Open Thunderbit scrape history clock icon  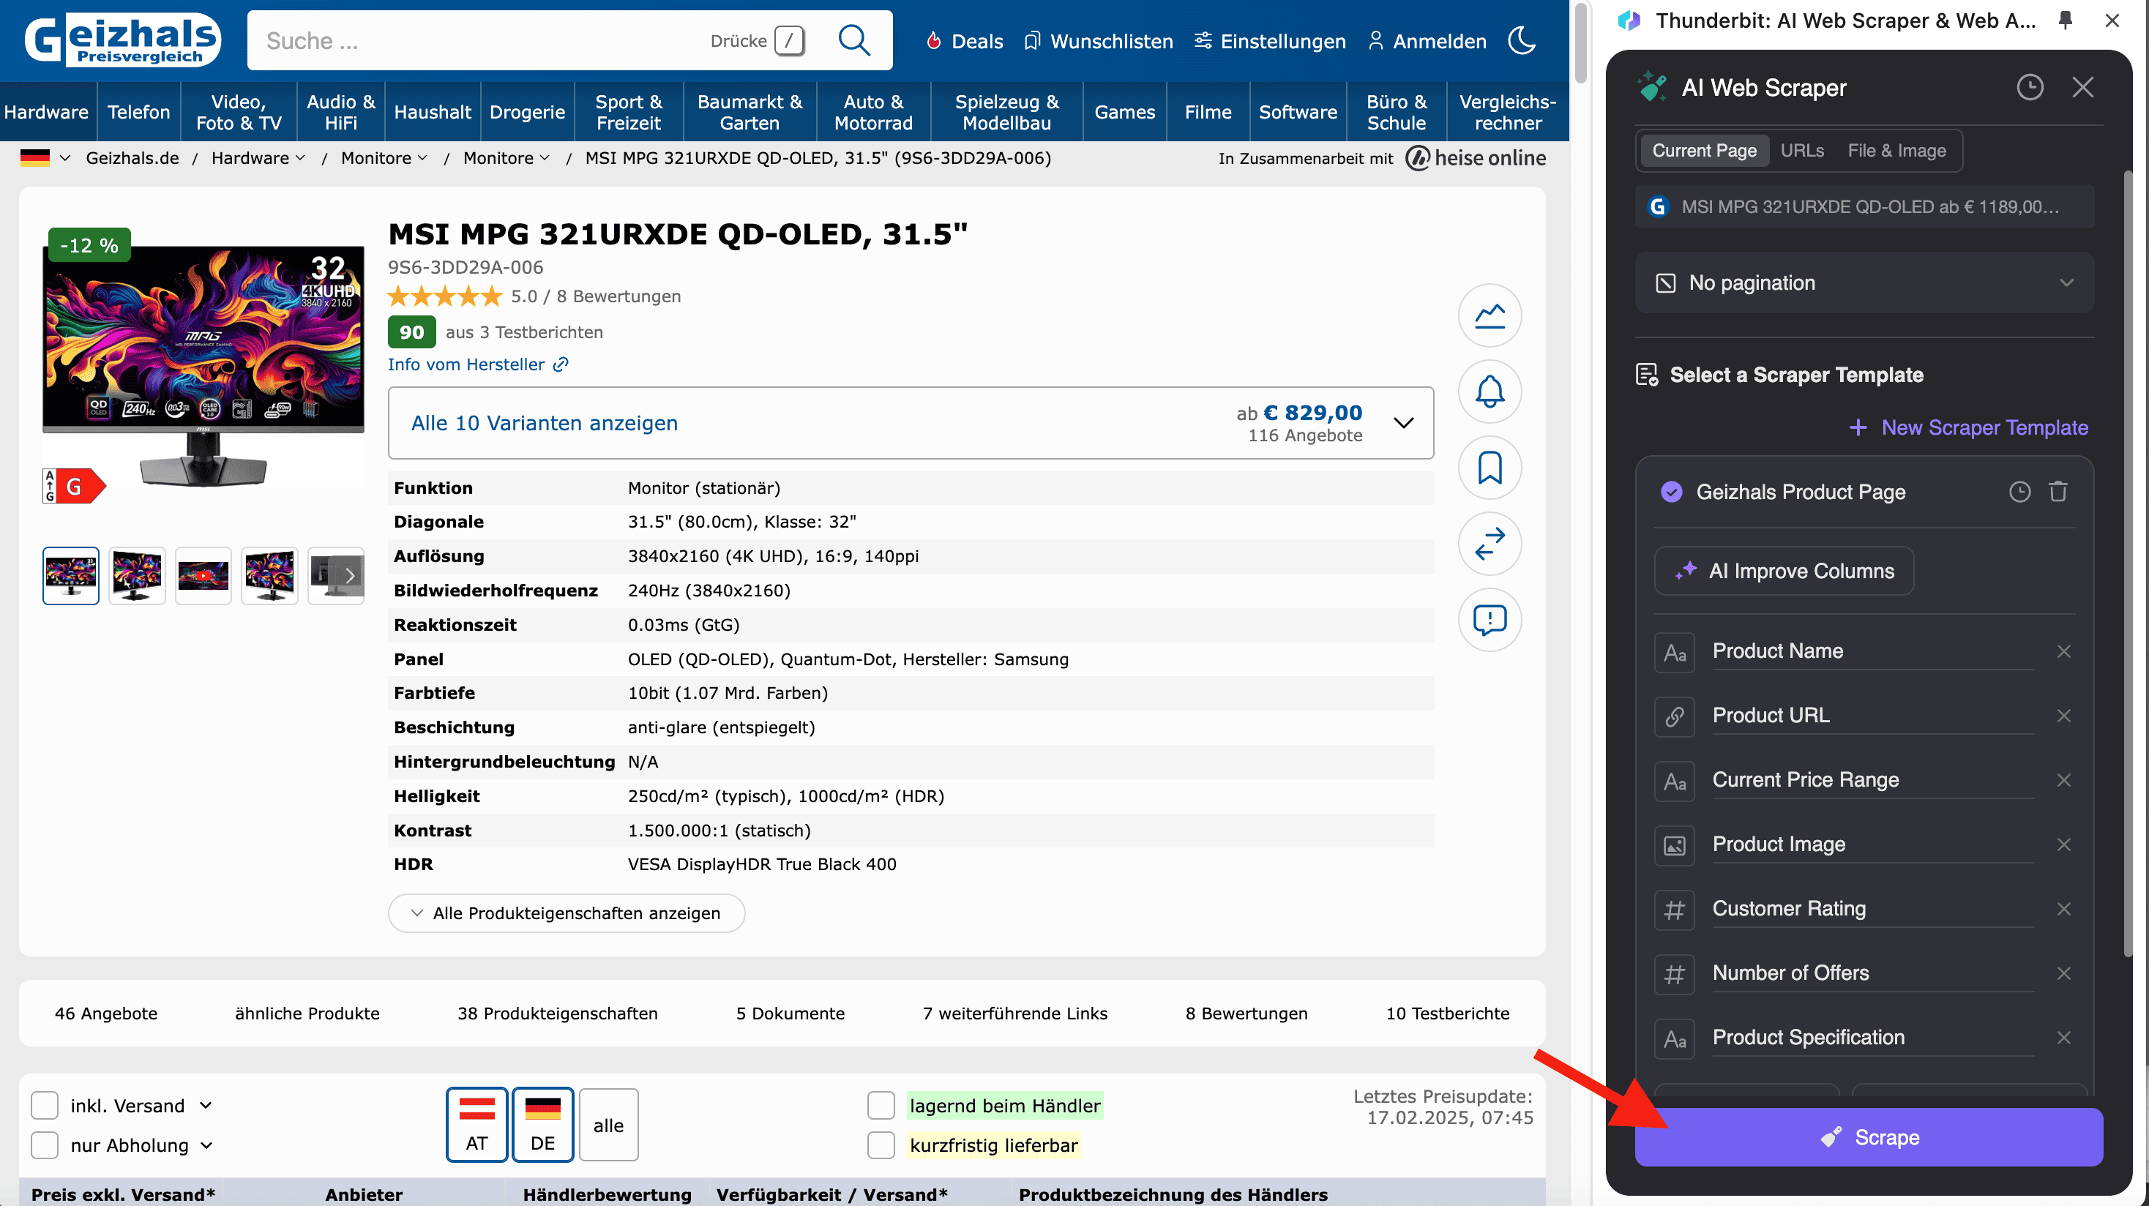click(2030, 87)
